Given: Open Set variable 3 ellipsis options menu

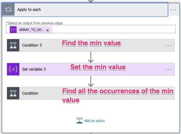Looking at the screenshot, I should pos(168,69).
